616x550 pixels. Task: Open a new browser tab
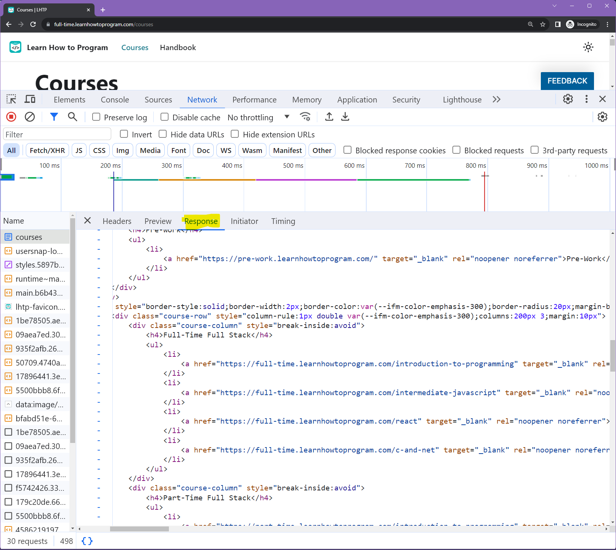coord(103,10)
